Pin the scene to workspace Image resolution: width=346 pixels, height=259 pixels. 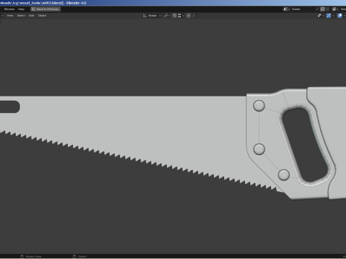[317, 9]
